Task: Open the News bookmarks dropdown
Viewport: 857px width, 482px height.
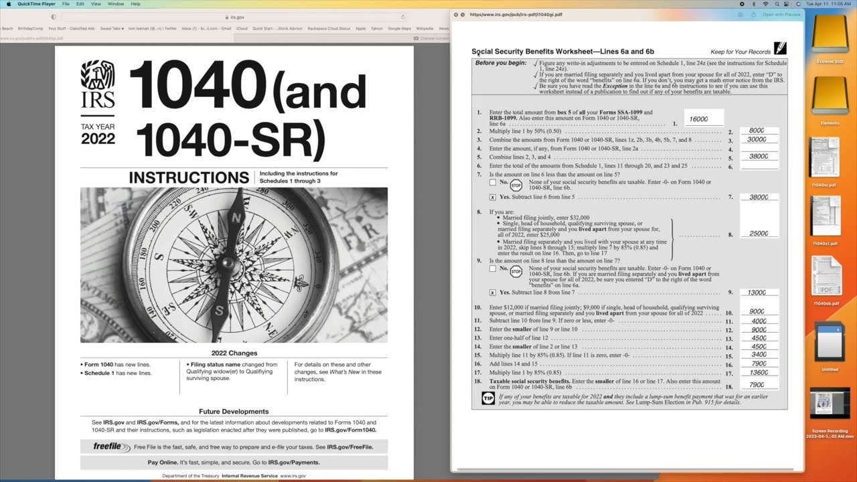Action: click(444, 28)
